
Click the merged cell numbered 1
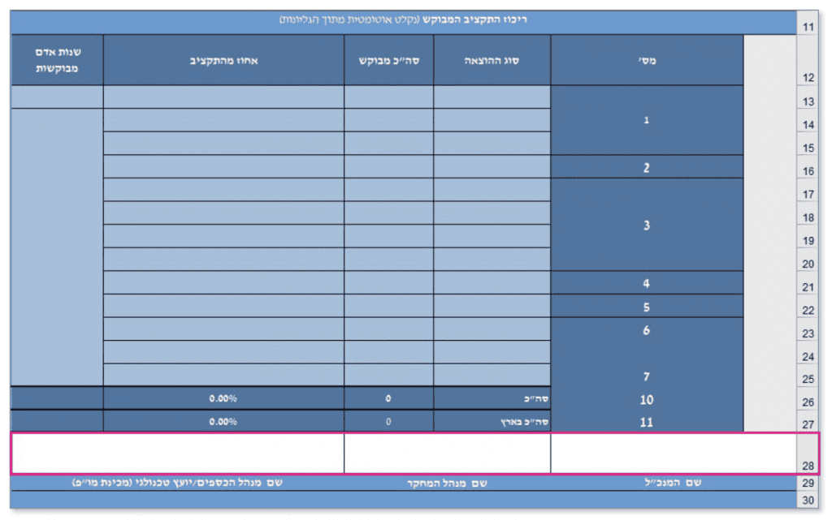[647, 120]
